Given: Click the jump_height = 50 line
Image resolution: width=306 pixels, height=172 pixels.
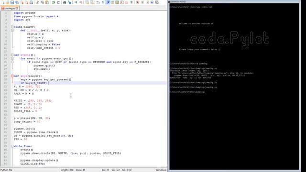Looking at the screenshot, I should tap(27, 122).
